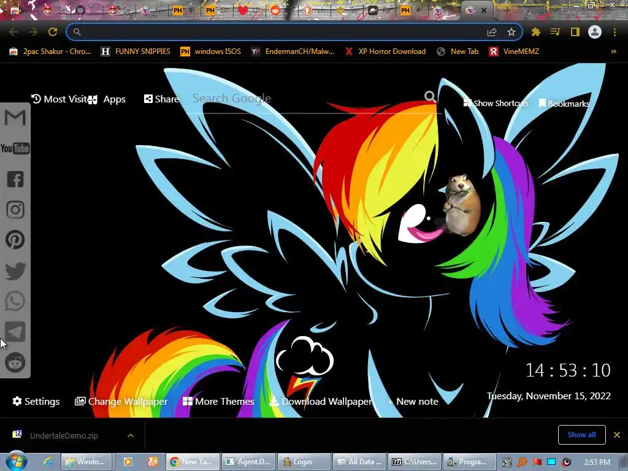Viewport: 628px width, 471px height.
Task: Open Instagram sidebar shortcut
Action: (15, 210)
